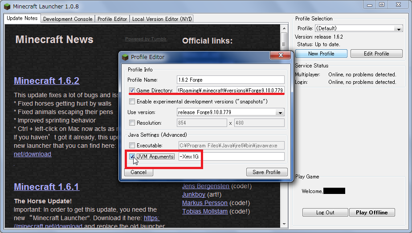The height and width of the screenshot is (233, 412).
Task: Open the Minecraft 1.6.2 news link
Action: coord(46,81)
